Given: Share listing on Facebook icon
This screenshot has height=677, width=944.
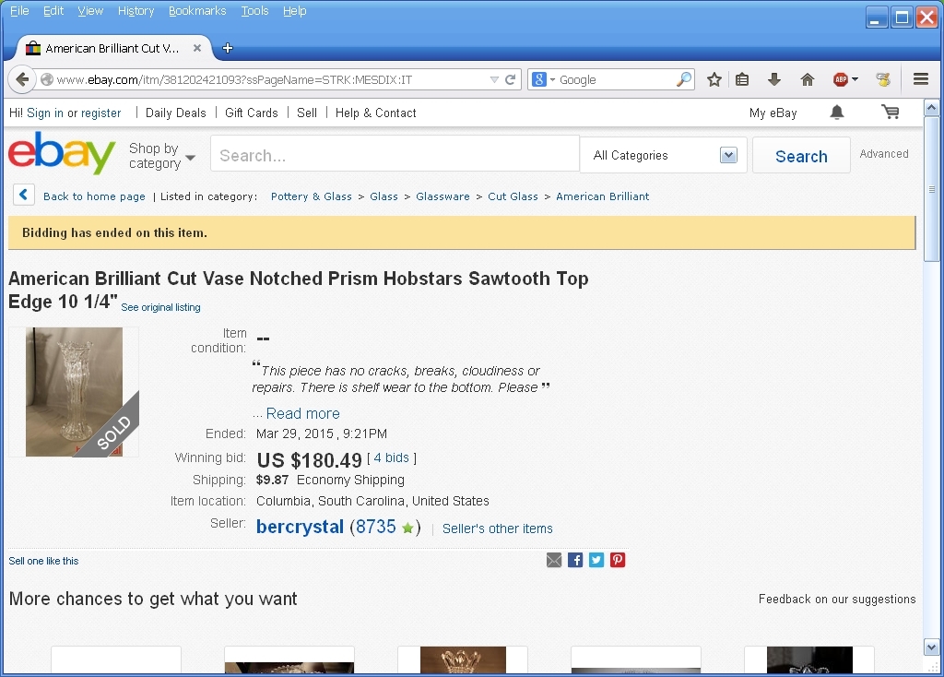Looking at the screenshot, I should (x=575, y=560).
